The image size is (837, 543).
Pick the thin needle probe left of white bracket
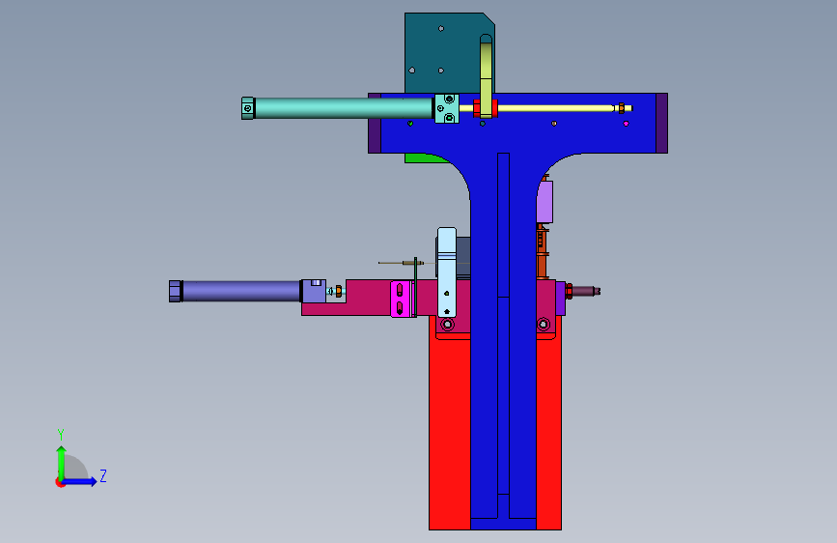[401, 263]
